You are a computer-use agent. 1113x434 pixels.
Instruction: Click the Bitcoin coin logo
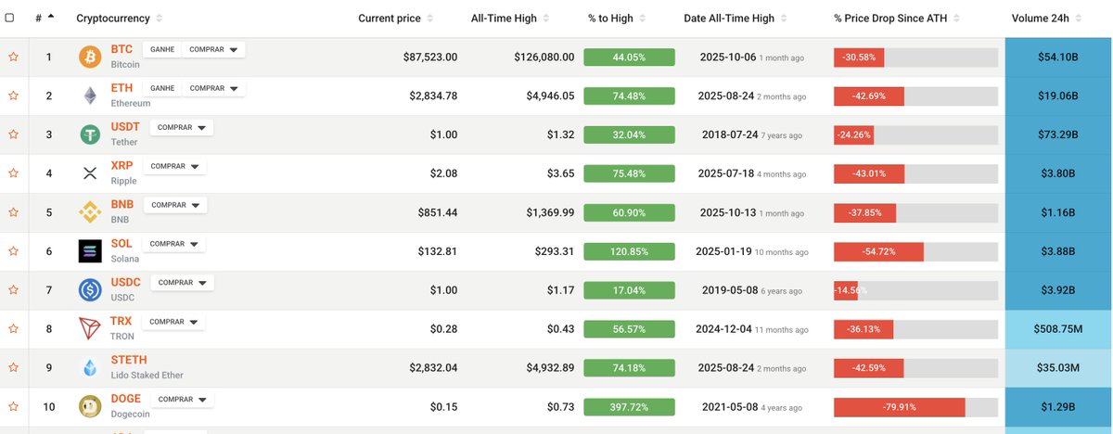tap(90, 57)
